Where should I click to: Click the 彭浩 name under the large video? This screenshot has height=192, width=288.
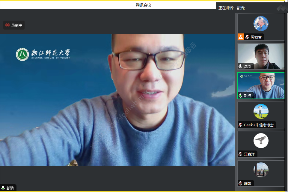10,188
